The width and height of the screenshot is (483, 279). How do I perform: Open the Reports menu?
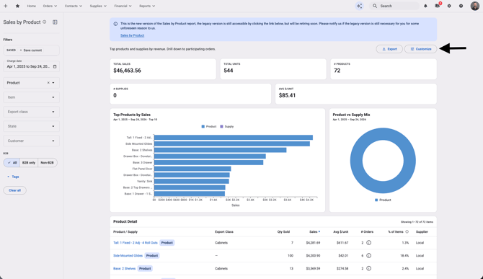pos(147,6)
